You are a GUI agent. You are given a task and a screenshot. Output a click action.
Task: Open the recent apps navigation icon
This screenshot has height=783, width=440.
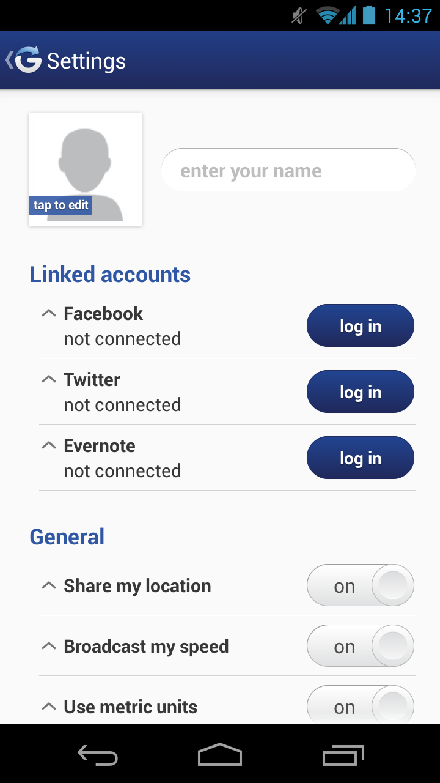[x=343, y=755]
